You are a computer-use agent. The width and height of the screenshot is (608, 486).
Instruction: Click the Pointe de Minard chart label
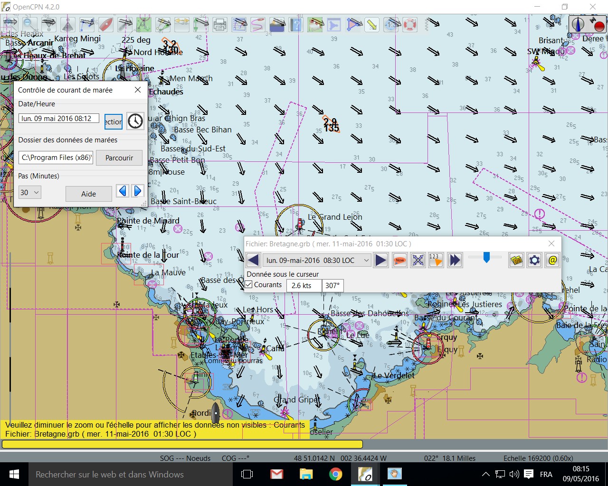tap(148, 221)
